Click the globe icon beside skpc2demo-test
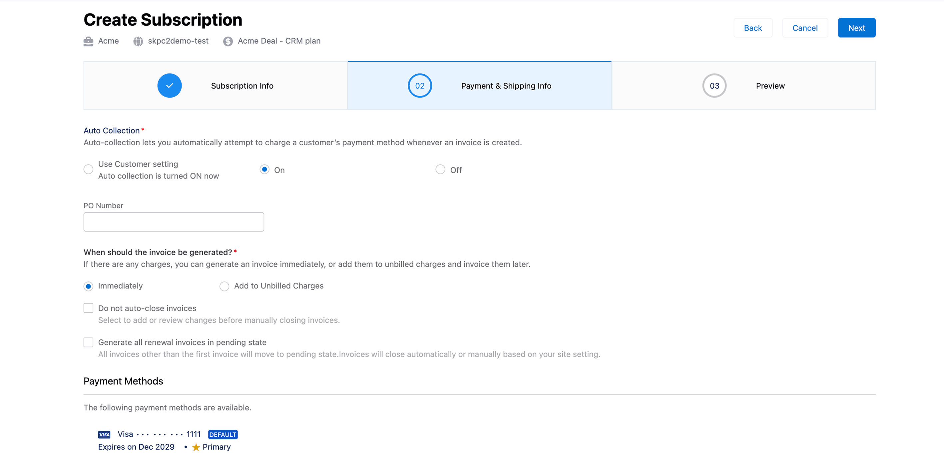The image size is (944, 467). pyautogui.click(x=138, y=41)
